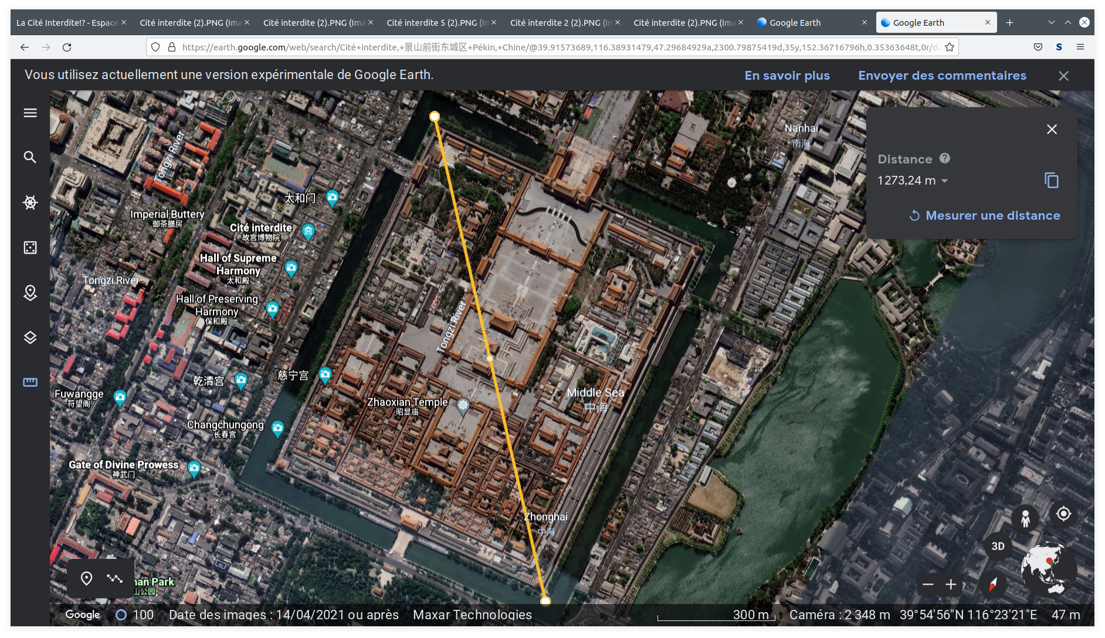Copy the measured distance to clipboard
1105x638 pixels.
pos(1051,180)
